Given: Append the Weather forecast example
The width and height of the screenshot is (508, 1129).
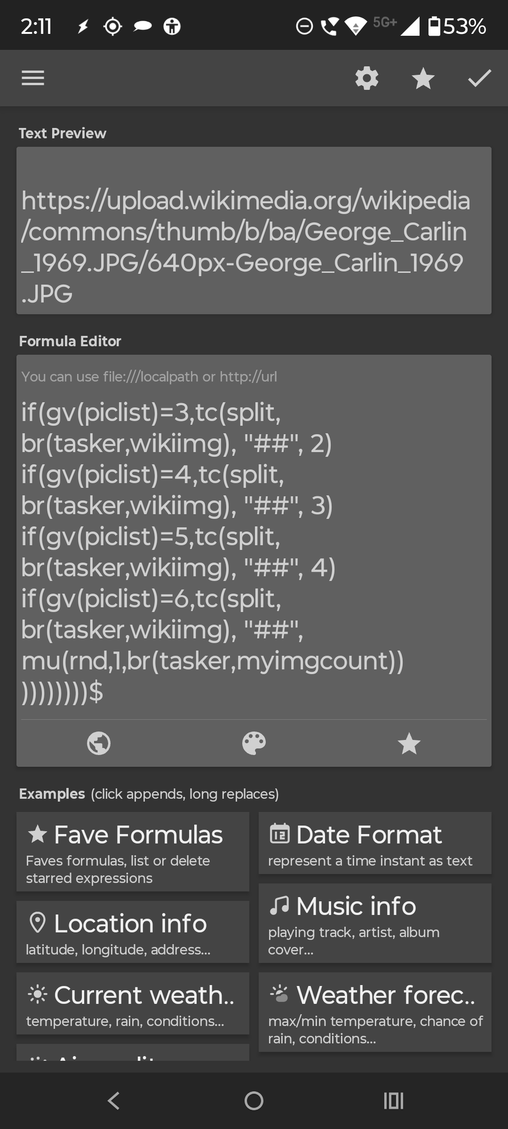Looking at the screenshot, I should (375, 1012).
